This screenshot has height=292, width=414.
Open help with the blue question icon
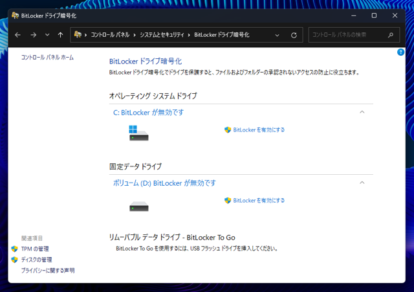coord(400,52)
